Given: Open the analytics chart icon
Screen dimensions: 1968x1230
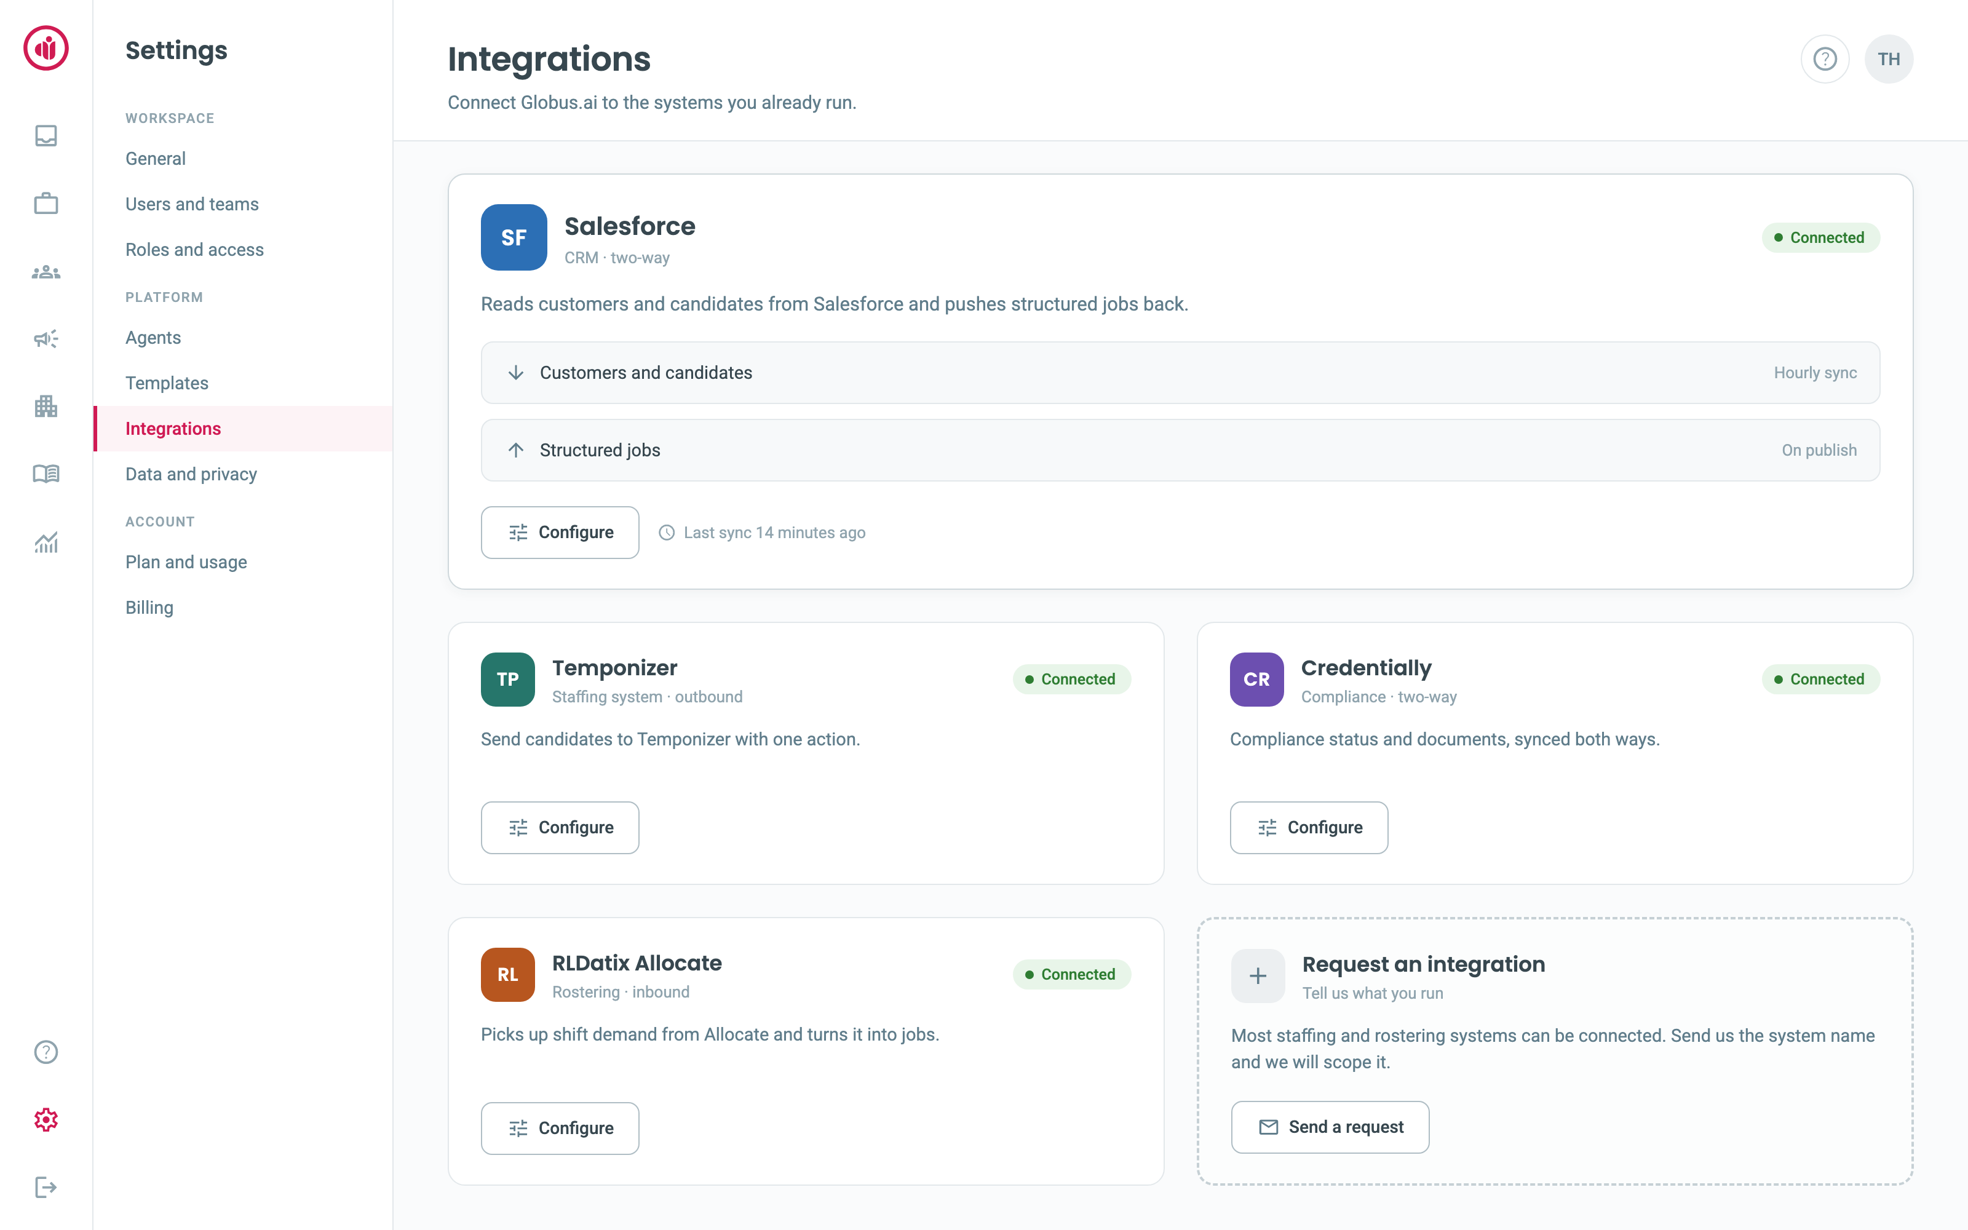Looking at the screenshot, I should coord(46,542).
